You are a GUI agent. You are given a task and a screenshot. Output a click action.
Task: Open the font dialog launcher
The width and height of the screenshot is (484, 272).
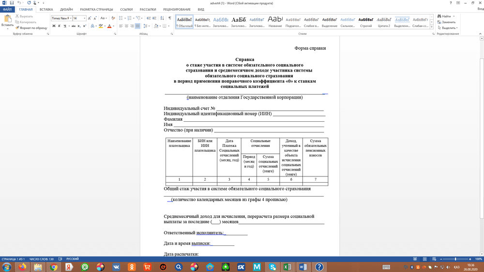pos(115,34)
